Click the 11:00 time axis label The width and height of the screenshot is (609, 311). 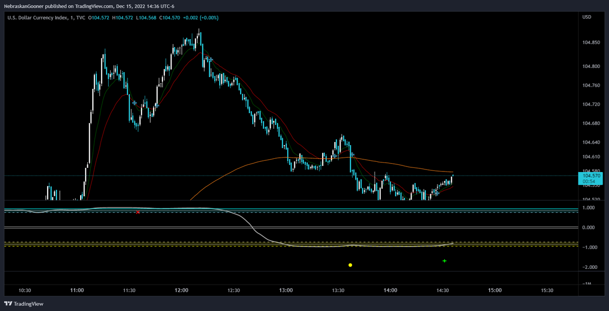click(x=77, y=291)
